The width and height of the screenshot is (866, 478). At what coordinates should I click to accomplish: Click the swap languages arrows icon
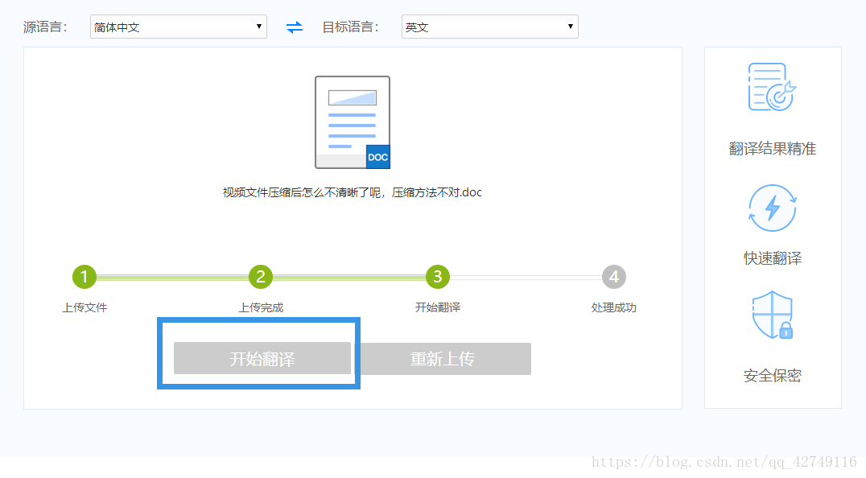[295, 27]
